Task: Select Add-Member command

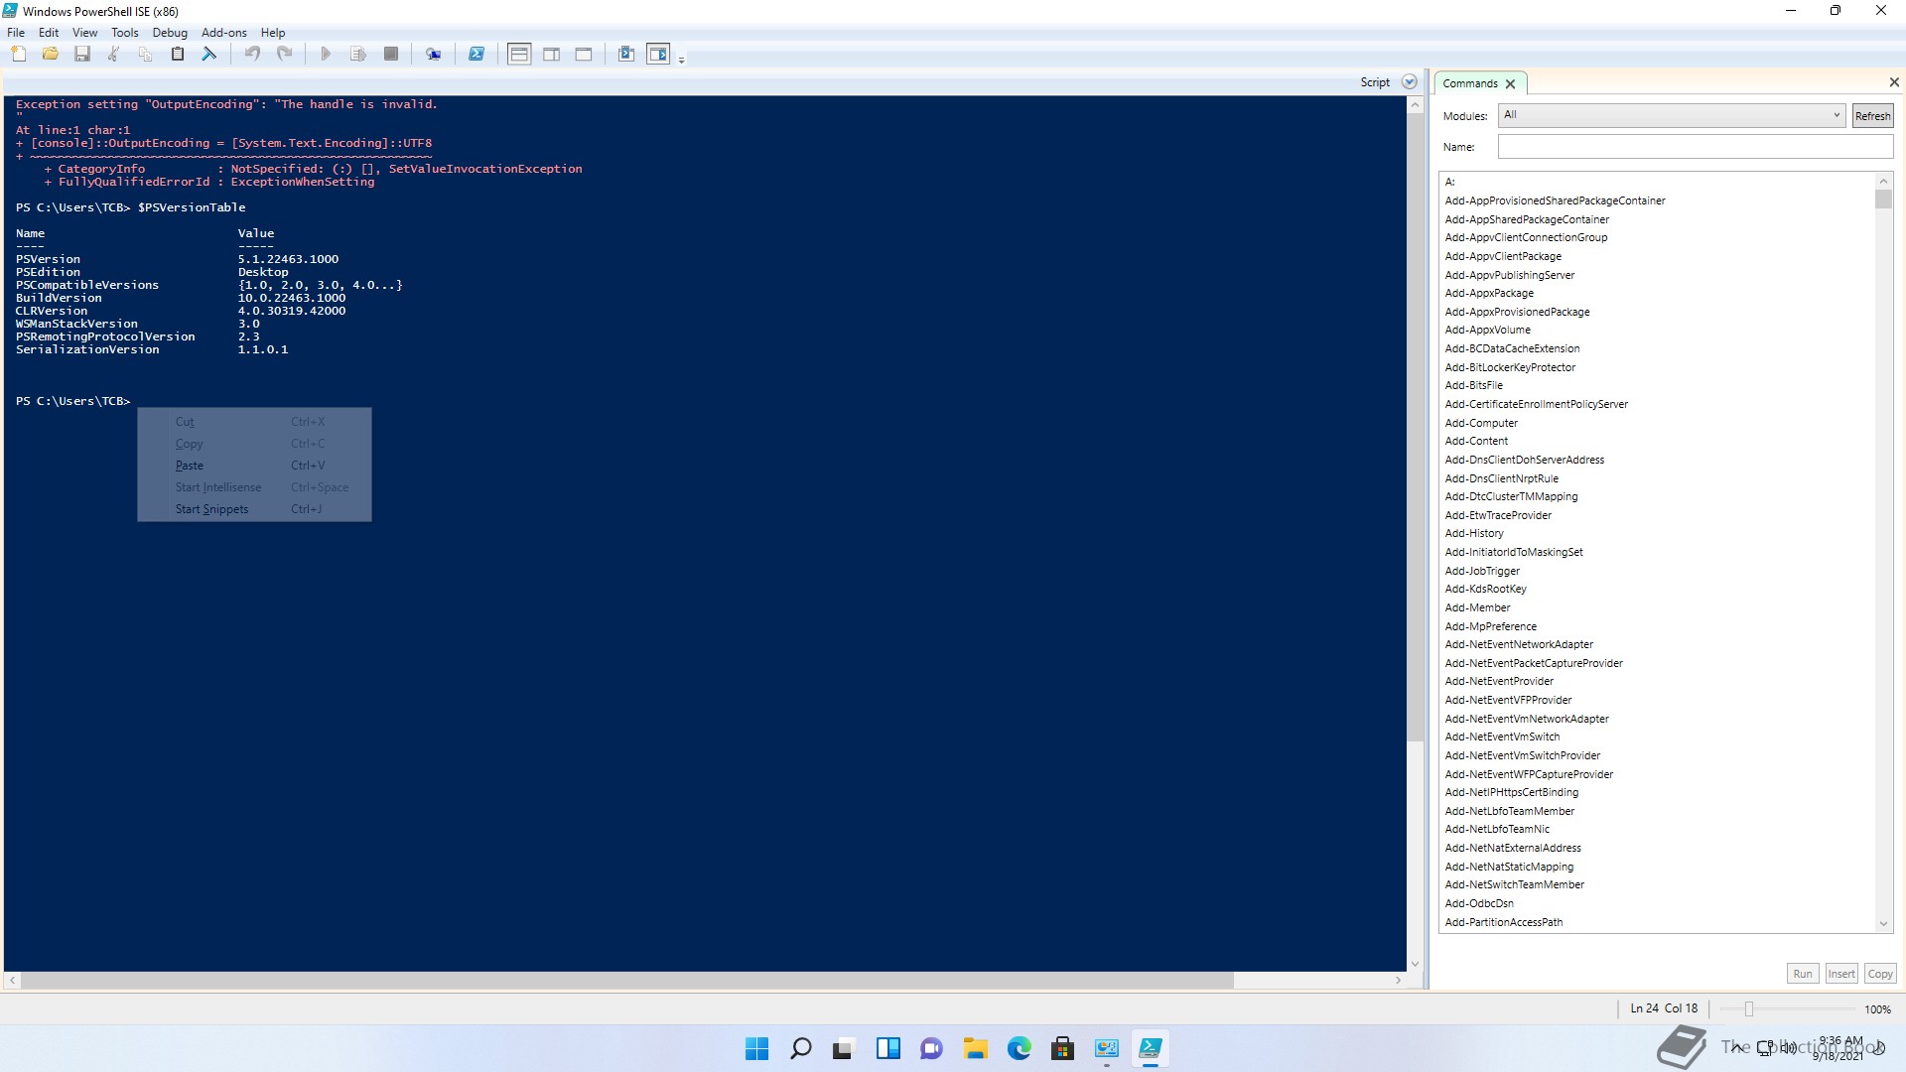Action: [1477, 607]
